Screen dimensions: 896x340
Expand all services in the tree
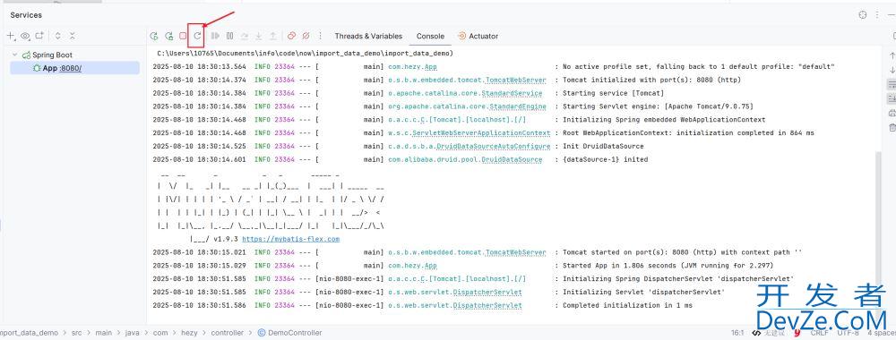tap(57, 36)
